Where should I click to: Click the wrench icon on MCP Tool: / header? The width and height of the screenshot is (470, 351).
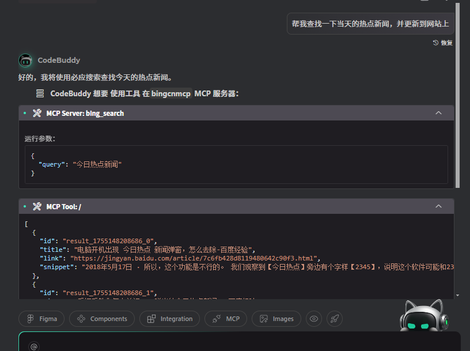tap(37, 206)
